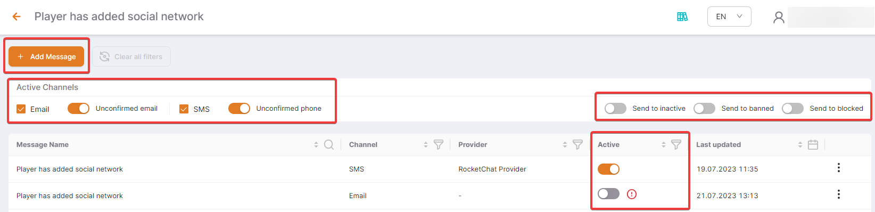Enable the Send to inactive toggle
This screenshot has width=875, height=212.
tap(615, 108)
